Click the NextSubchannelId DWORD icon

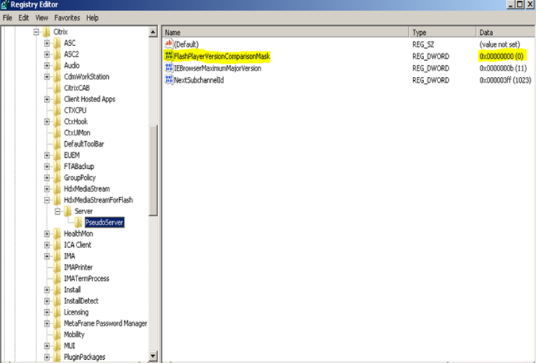(169, 80)
